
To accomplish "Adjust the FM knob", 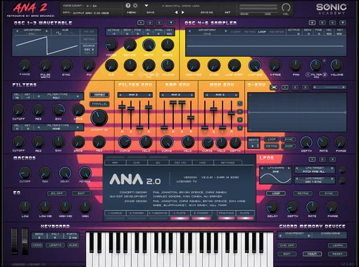I will pos(89,65).
